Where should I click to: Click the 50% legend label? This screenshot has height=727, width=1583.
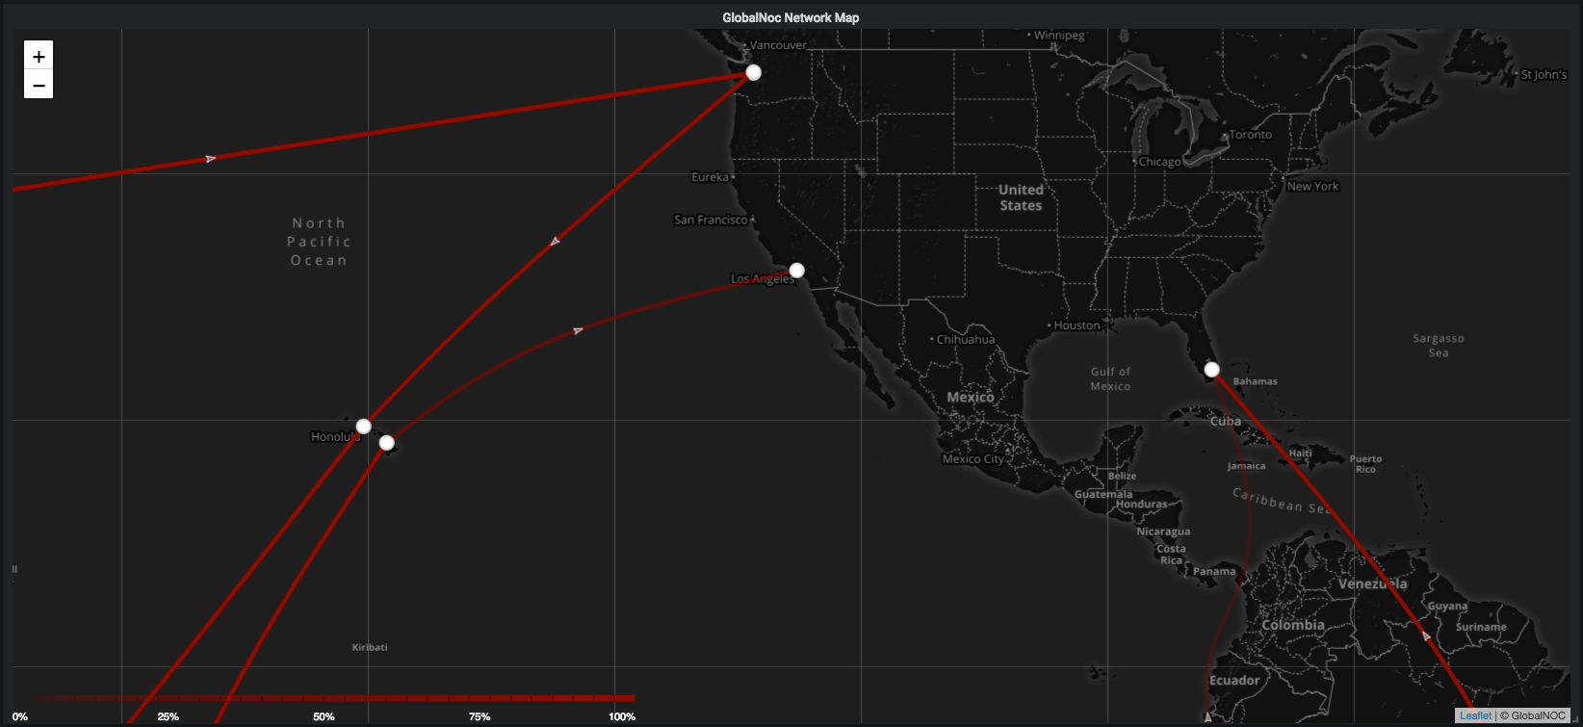tap(324, 716)
